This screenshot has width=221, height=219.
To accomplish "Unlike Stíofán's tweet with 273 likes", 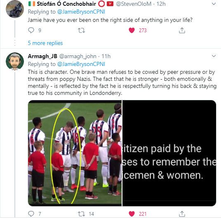I will (132, 31).
